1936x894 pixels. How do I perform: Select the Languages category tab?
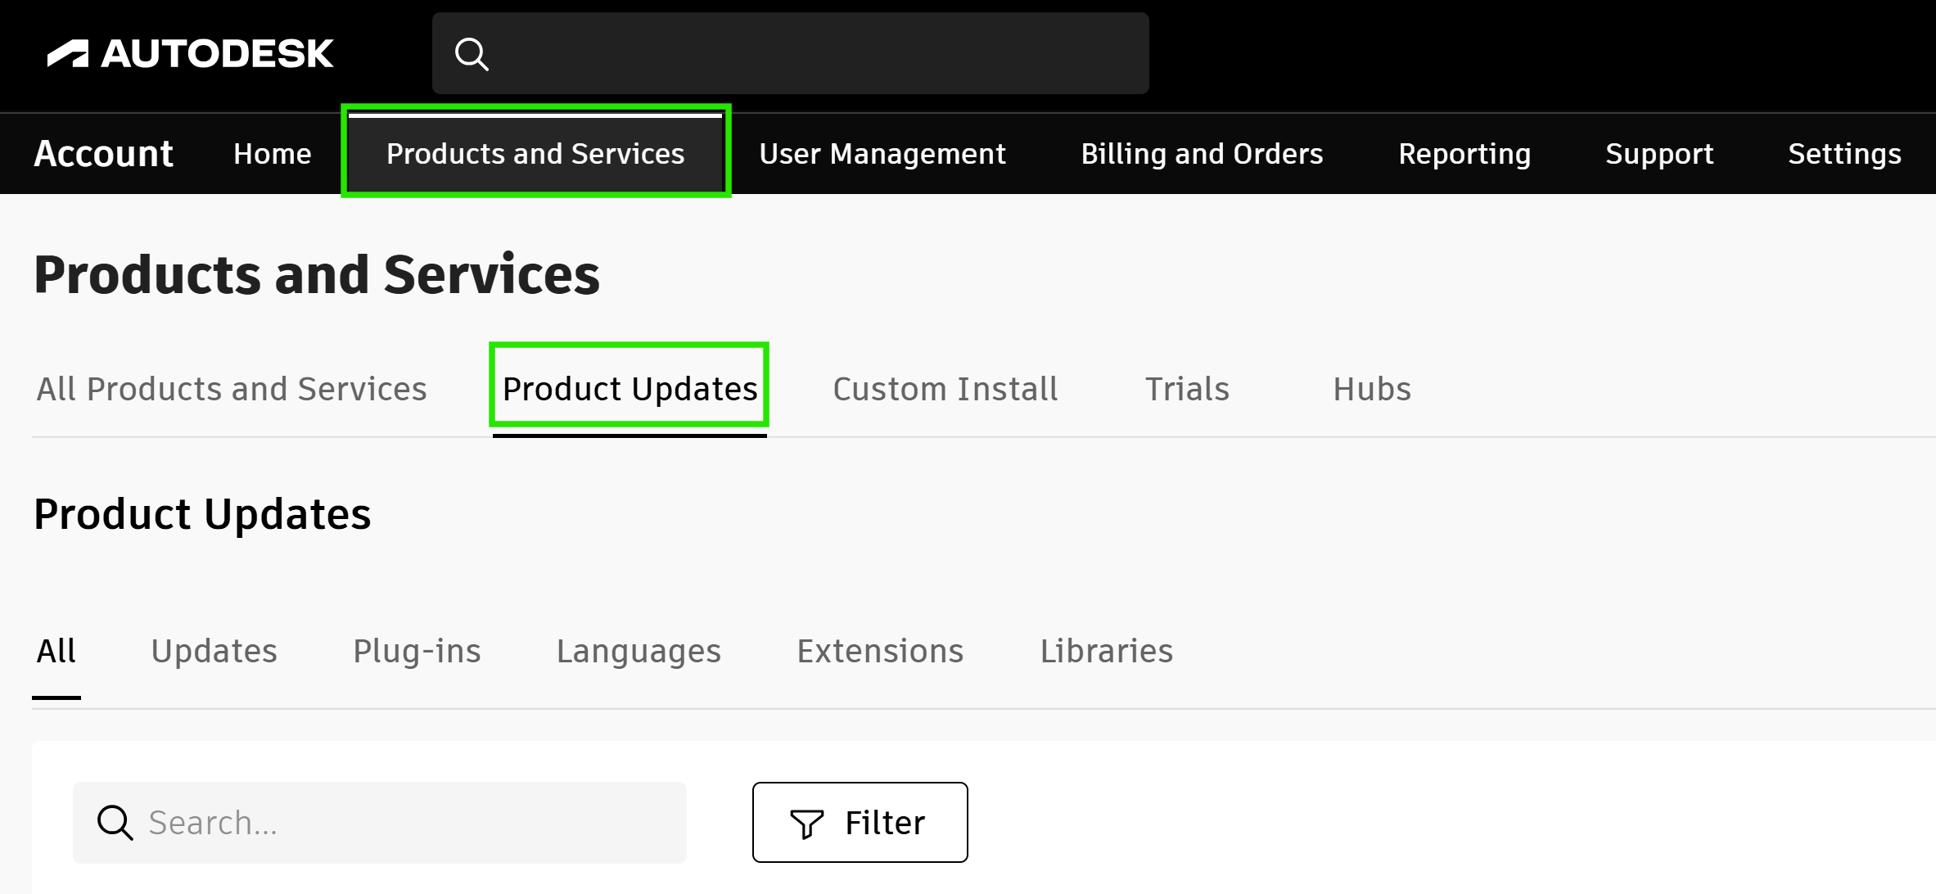click(639, 651)
